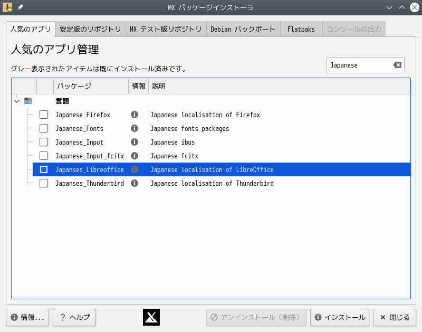Open help with the ヘルプ button
Viewport: 422px width, 332px height.
click(x=74, y=317)
